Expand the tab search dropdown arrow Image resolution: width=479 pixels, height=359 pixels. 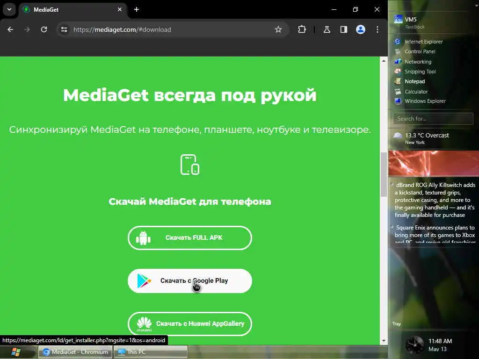9,9
